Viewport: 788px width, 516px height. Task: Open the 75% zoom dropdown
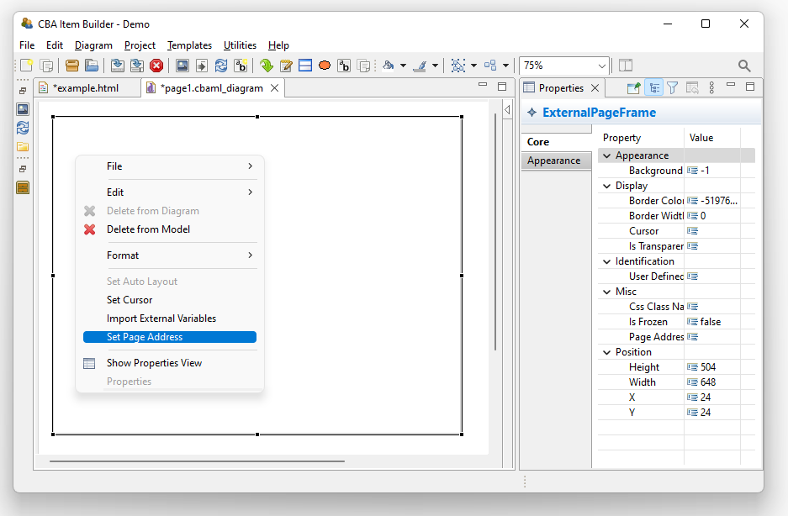pyautogui.click(x=601, y=66)
